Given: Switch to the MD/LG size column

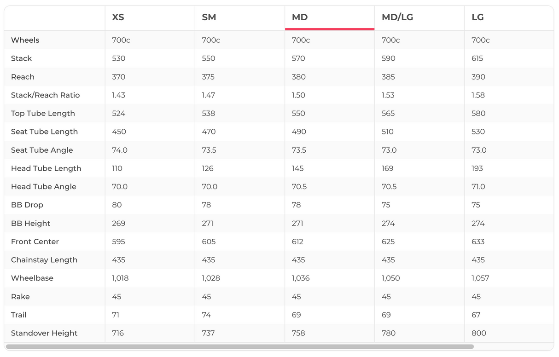Looking at the screenshot, I should (397, 17).
